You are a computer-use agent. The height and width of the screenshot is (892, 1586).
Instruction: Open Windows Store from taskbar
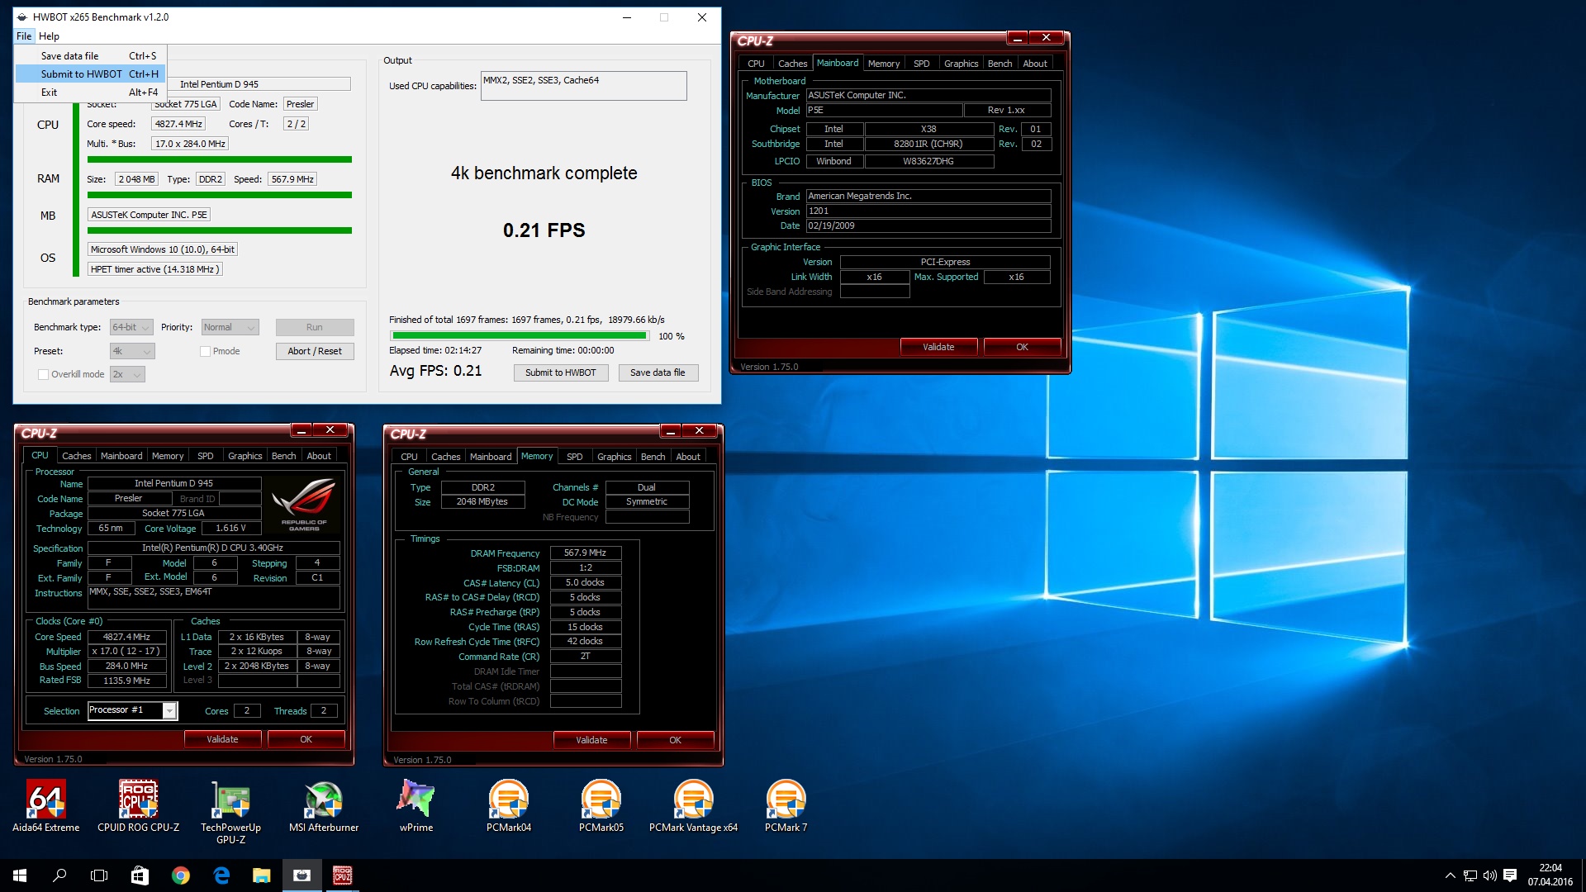[x=140, y=875]
